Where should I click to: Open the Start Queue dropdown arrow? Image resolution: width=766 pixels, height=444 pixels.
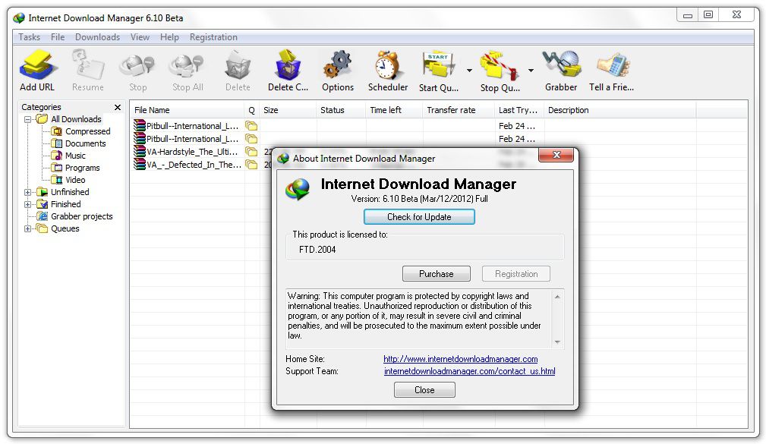click(x=469, y=71)
